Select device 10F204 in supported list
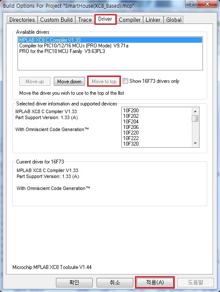This screenshot has width=220, height=292. 156,122
